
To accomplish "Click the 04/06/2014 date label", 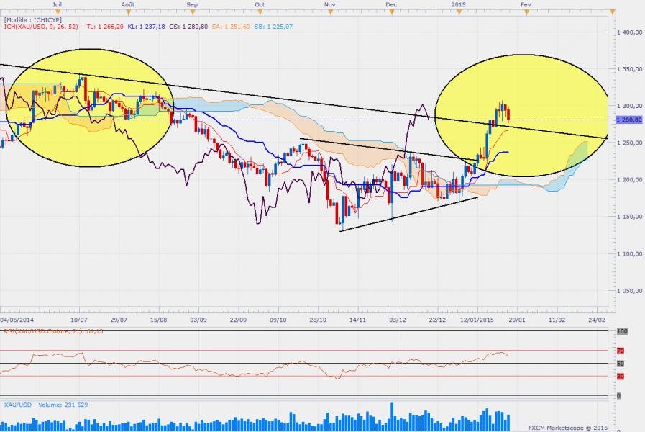I will [17, 320].
